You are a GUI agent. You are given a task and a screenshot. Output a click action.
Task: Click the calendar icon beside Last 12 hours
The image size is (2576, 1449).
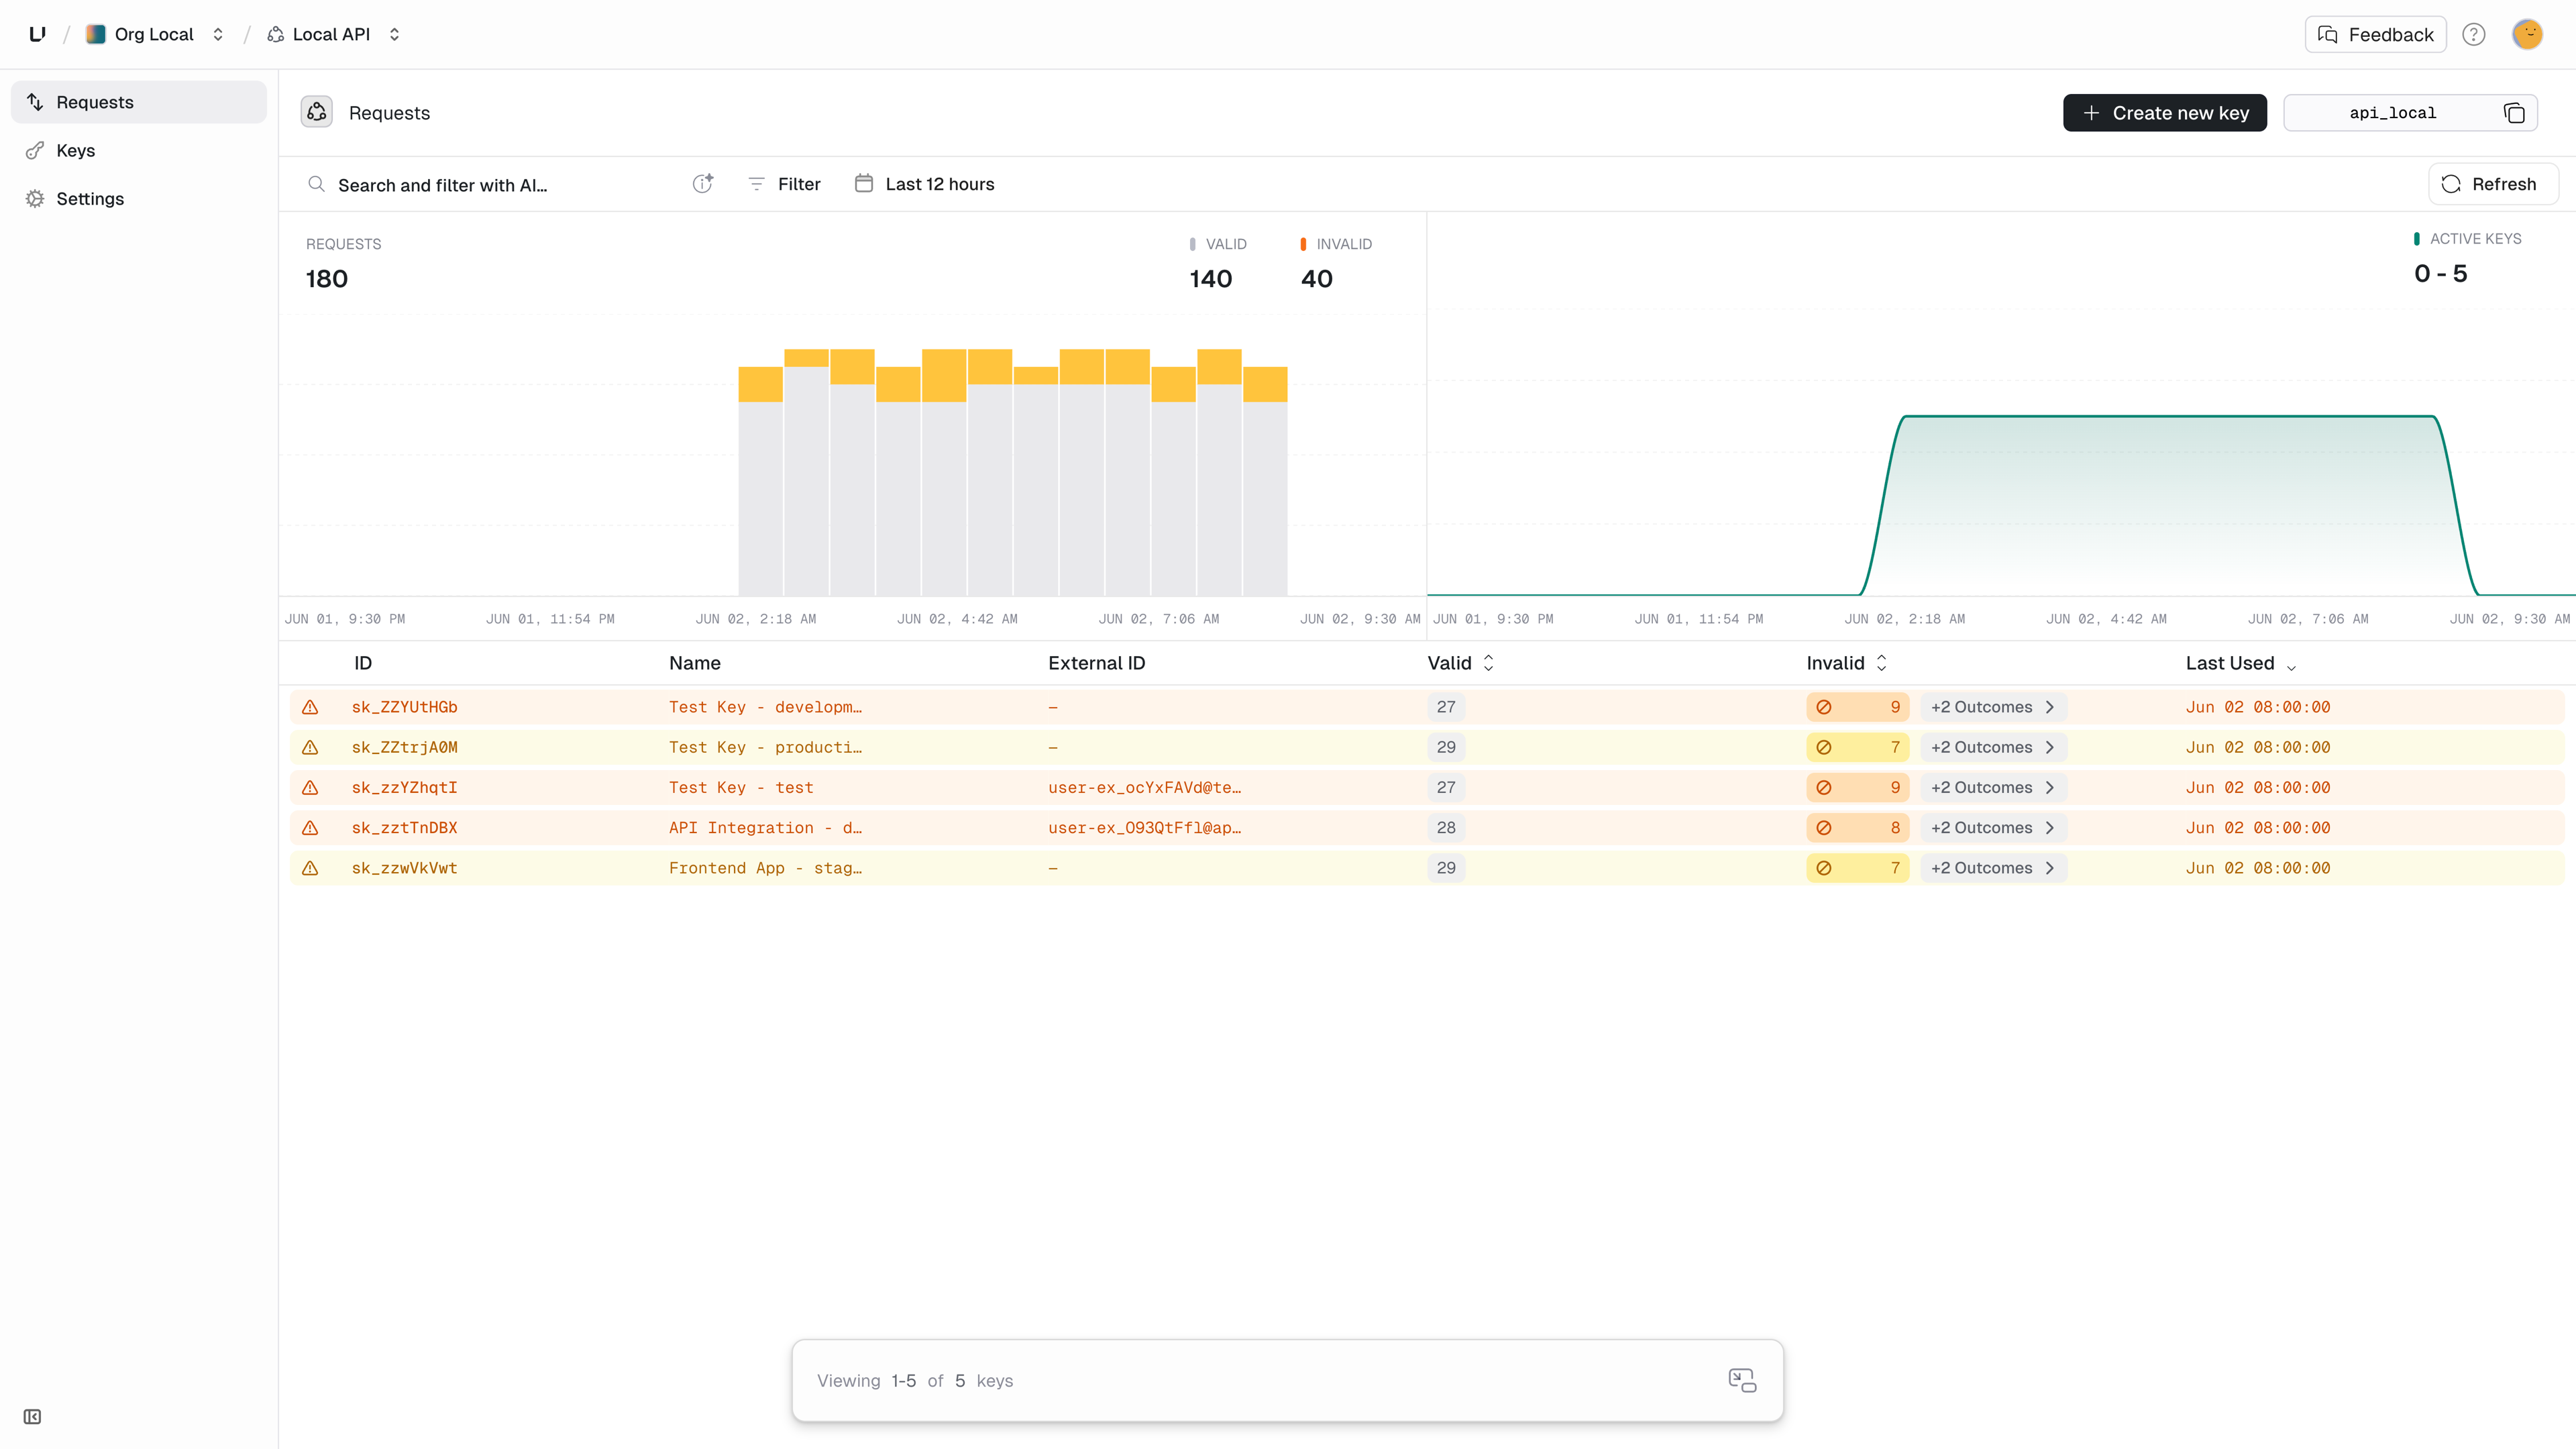864,183
